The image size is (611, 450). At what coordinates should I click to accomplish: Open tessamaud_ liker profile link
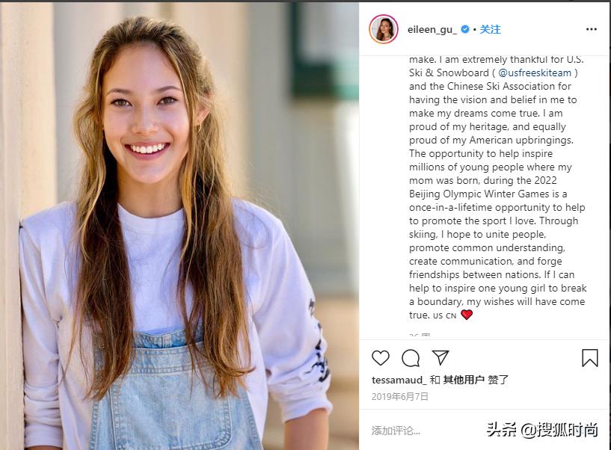399,380
